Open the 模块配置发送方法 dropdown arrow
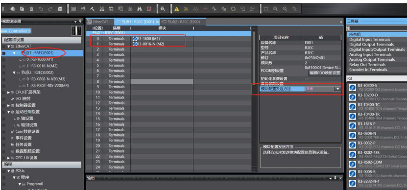The image size is (407, 190). coord(337,89)
